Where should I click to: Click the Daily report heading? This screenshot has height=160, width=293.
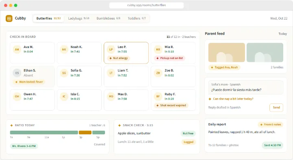(217, 125)
